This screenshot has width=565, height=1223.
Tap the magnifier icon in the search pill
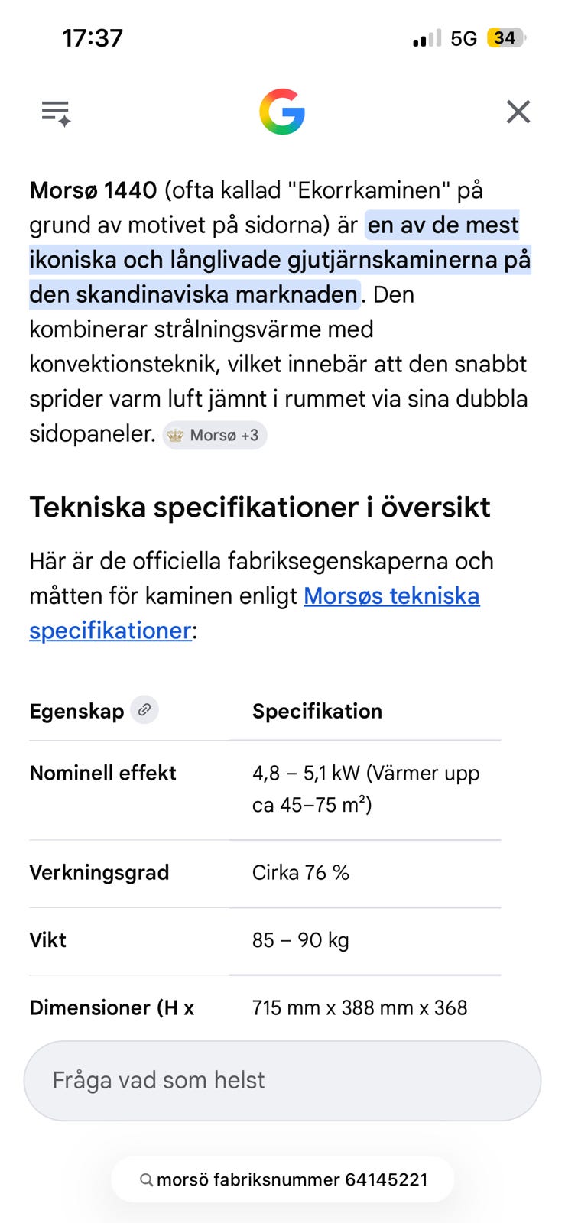(x=146, y=1180)
